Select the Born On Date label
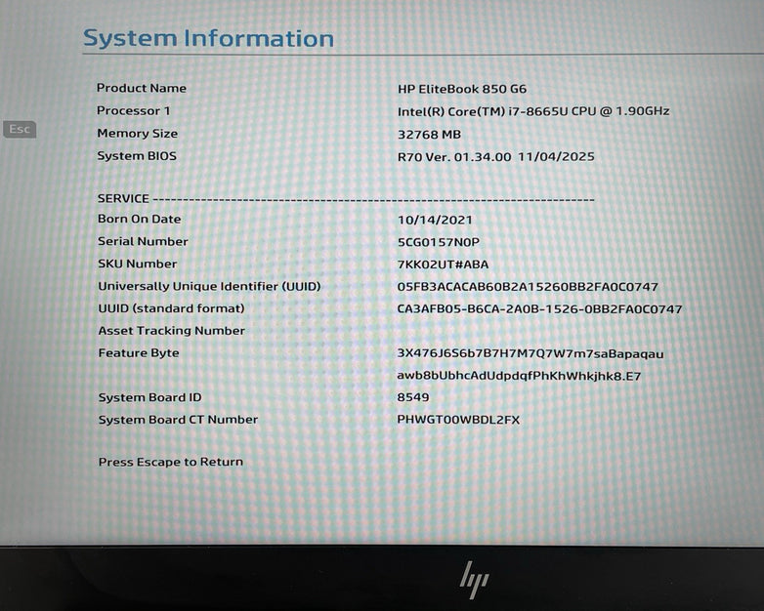764x611 pixels. point(140,219)
